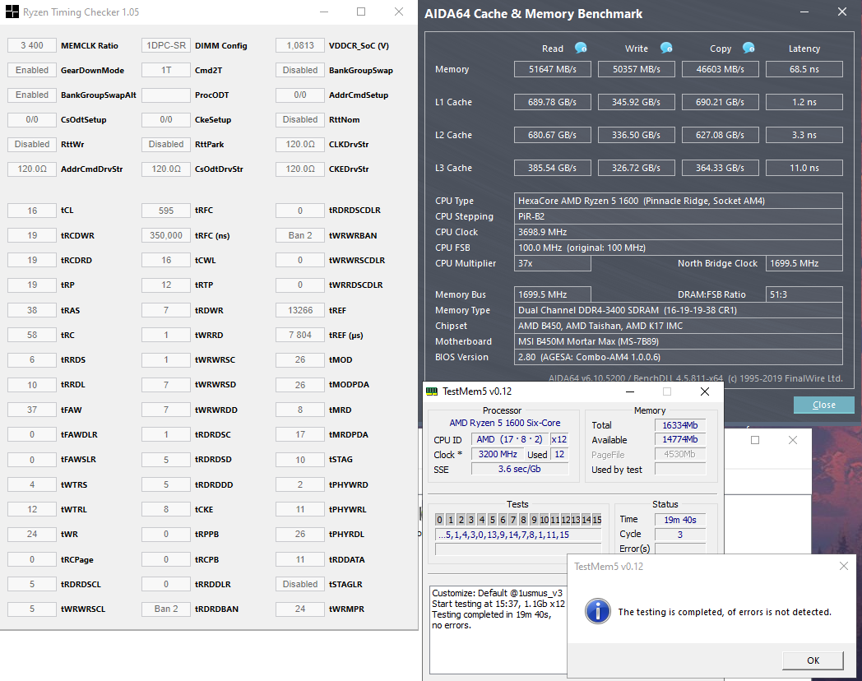Click the info icon next to Write
Screen dimensions: 862x681
coord(666,49)
